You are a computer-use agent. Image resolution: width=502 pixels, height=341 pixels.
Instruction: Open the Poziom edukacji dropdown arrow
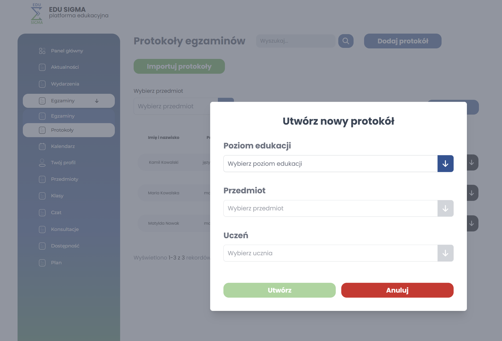point(445,164)
